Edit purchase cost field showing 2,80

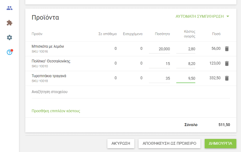(186, 49)
